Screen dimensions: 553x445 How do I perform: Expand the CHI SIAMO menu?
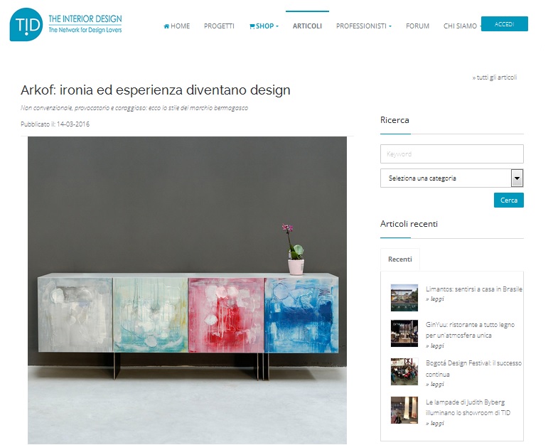click(x=462, y=26)
